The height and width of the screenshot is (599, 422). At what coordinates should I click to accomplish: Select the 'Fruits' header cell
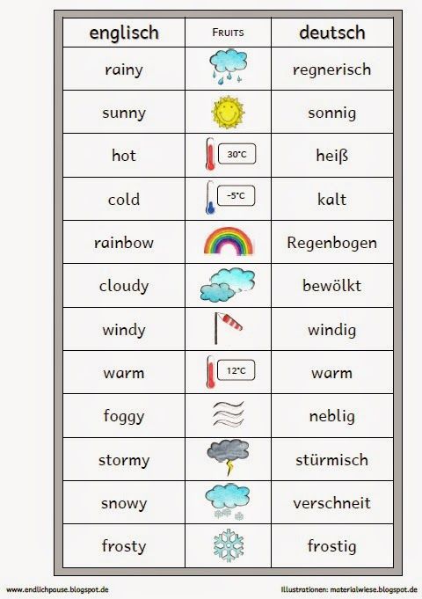coord(228,33)
